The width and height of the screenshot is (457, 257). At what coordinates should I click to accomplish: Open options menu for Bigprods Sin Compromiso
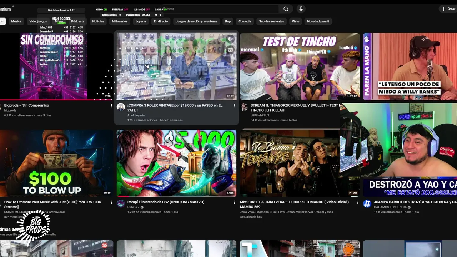(x=111, y=106)
